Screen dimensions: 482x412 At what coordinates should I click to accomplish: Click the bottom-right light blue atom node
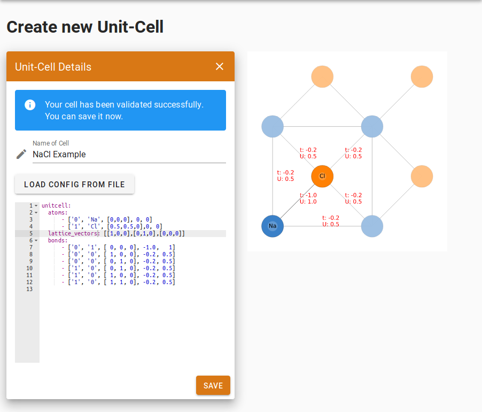click(x=372, y=226)
